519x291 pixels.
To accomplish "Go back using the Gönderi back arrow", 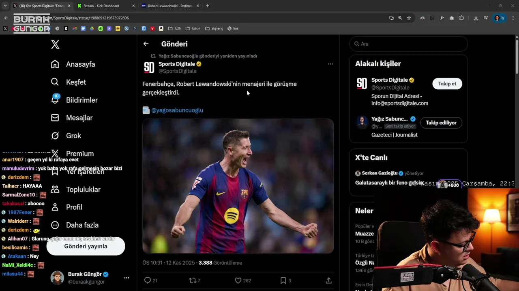I will [x=146, y=44].
